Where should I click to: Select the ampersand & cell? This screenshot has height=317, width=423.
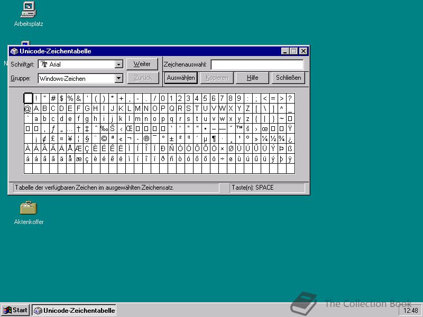[78, 98]
